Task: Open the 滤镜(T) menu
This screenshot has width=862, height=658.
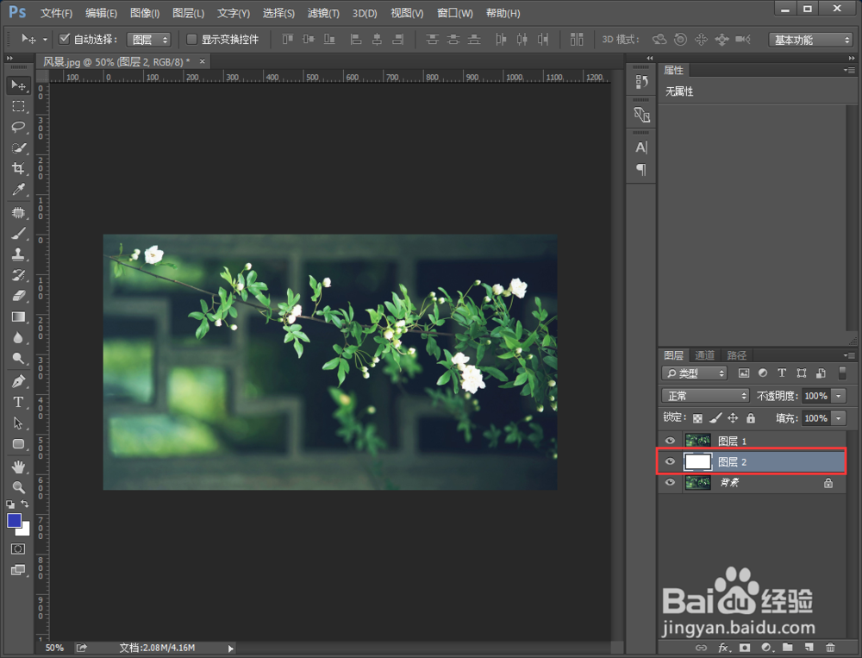Action: coord(323,13)
